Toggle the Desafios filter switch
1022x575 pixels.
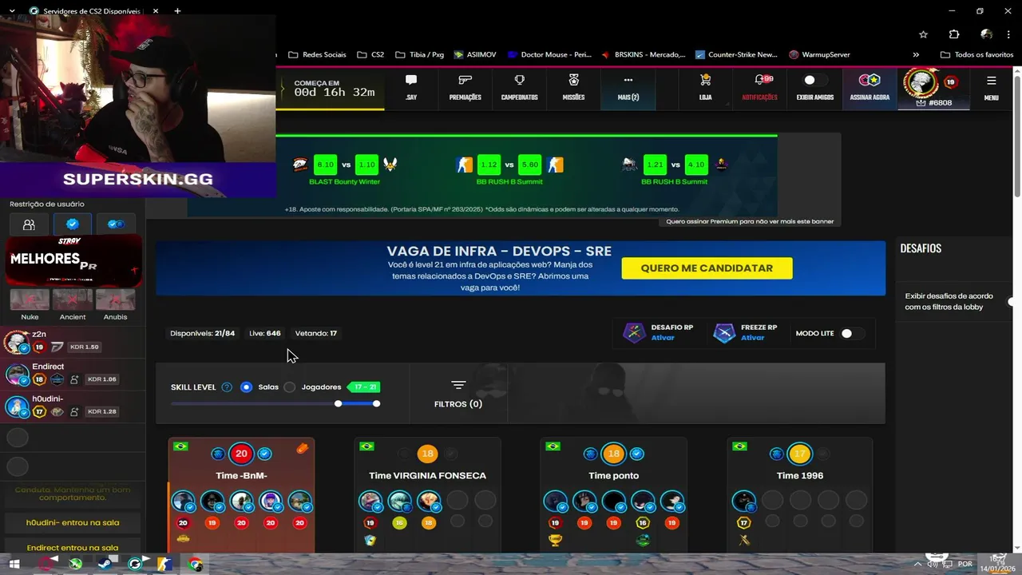(x=1010, y=302)
